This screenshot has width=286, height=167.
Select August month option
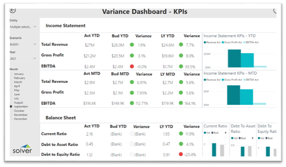click(x=17, y=103)
